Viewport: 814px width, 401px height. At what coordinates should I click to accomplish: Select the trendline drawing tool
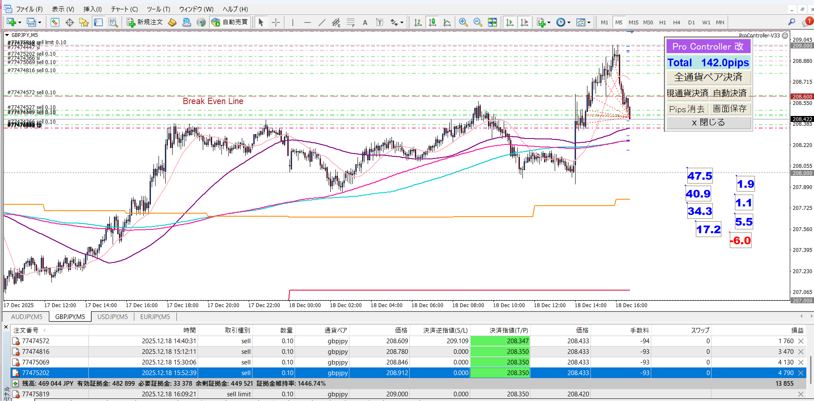coord(322,23)
